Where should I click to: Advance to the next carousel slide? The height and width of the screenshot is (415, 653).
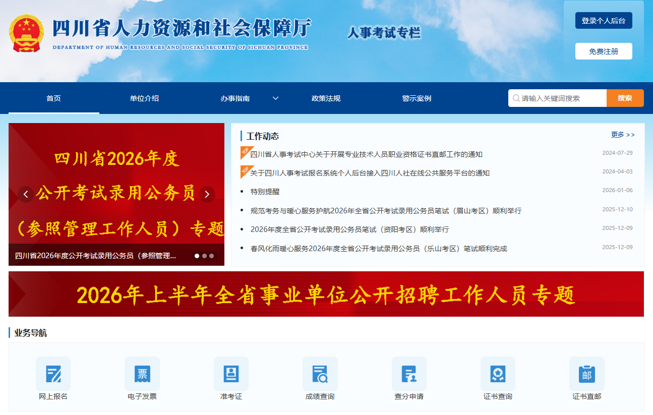207,194
